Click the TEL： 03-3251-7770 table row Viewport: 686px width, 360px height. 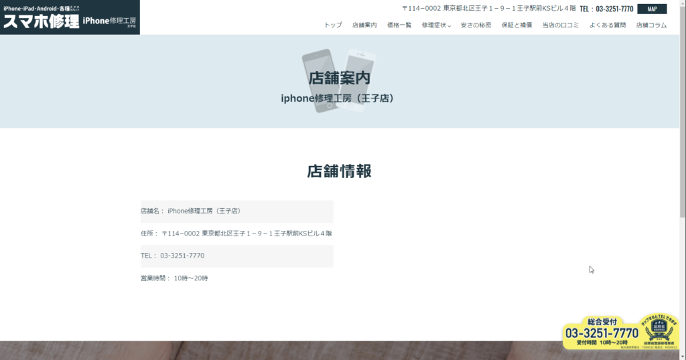(236, 256)
